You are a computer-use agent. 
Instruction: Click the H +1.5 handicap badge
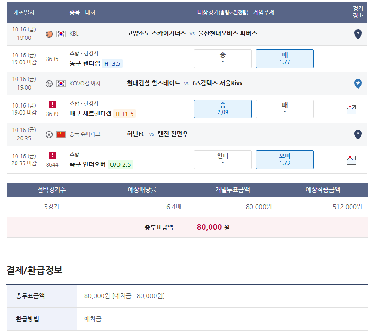click(125, 114)
